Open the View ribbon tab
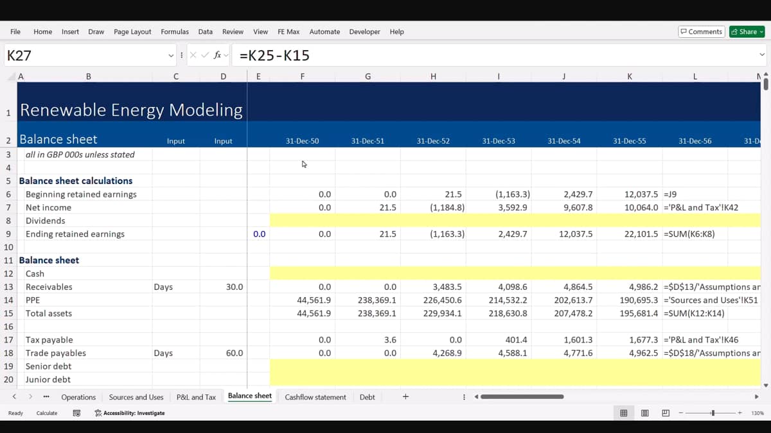771x433 pixels. [x=260, y=31]
